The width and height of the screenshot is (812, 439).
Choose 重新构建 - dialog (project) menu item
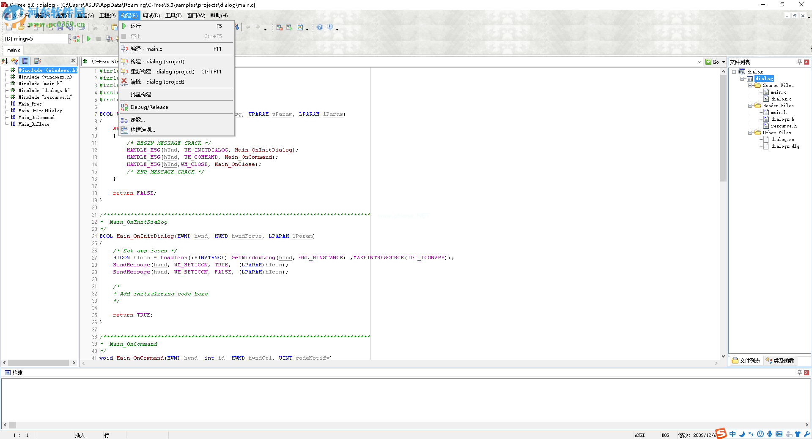pyautogui.click(x=162, y=72)
